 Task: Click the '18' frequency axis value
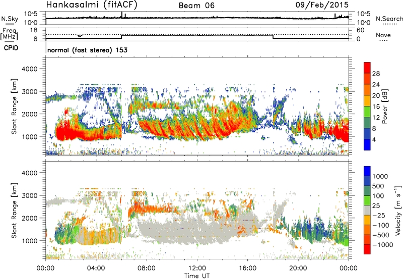tap(34, 30)
